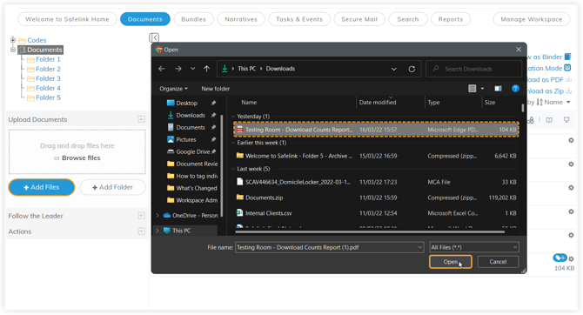583x315 pixels.
Task: Open the What's Changed quick access folder
Action: point(192,188)
